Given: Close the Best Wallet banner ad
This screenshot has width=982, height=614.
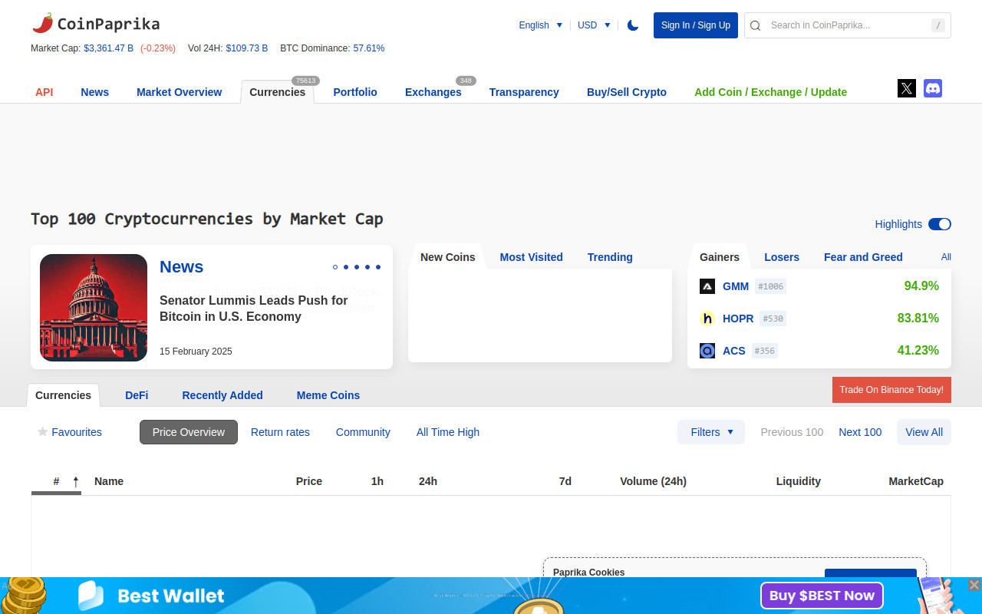Looking at the screenshot, I should [974, 585].
